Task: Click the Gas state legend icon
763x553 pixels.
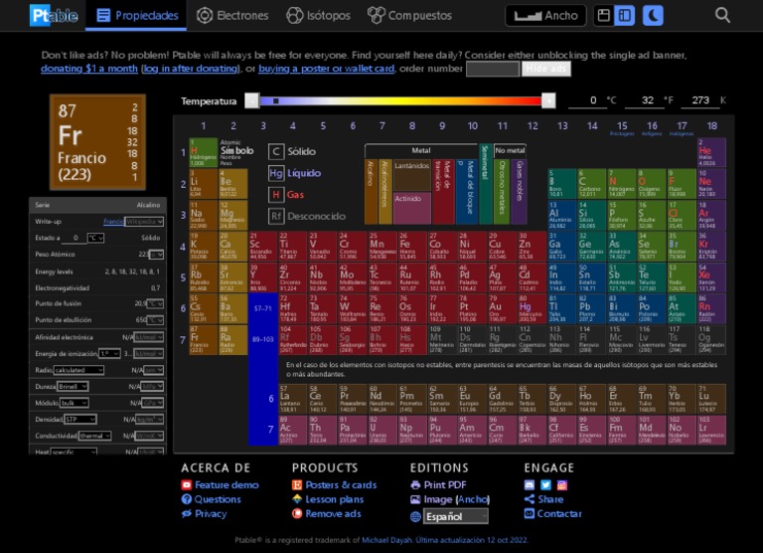Action: [x=276, y=194]
